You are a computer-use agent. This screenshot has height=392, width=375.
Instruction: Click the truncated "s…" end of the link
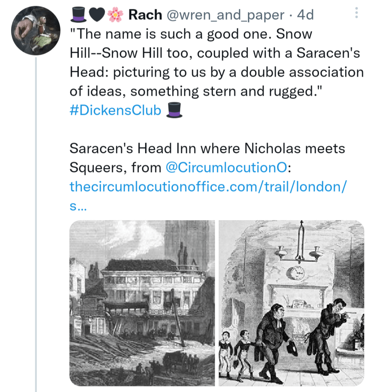pos(79,206)
